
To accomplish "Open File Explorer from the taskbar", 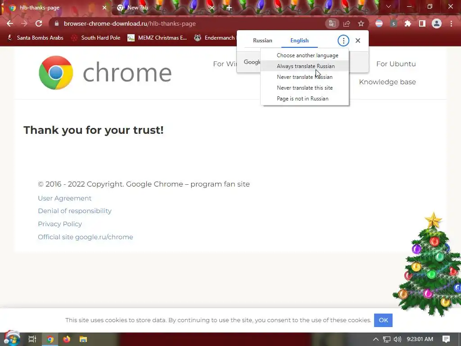I will [83, 339].
